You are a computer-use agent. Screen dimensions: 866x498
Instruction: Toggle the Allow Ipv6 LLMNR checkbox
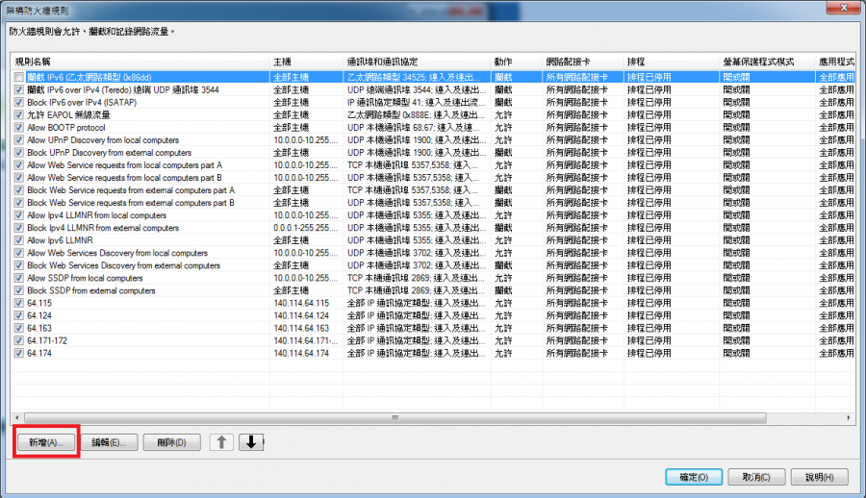click(x=19, y=240)
